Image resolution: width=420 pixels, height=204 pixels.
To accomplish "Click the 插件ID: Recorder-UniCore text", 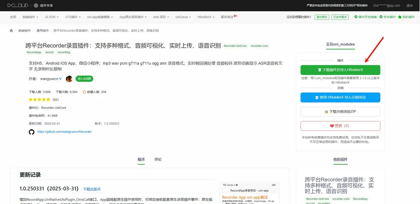I will coord(47,108).
